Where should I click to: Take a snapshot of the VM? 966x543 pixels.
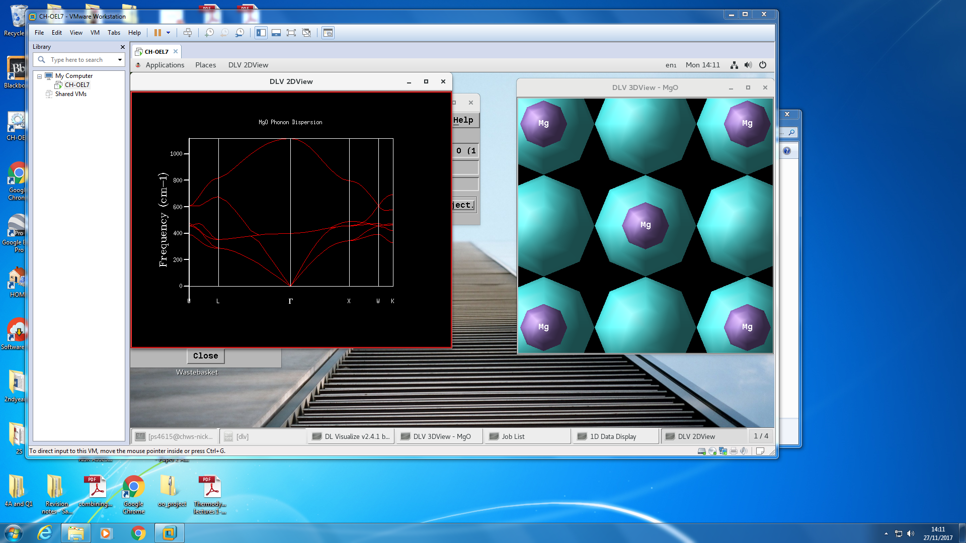(209, 33)
